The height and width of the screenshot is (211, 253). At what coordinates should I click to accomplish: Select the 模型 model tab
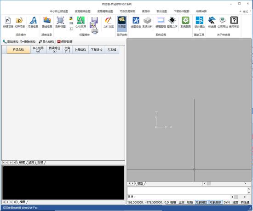140,183
